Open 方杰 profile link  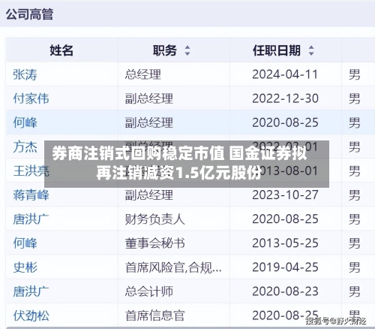click(x=25, y=146)
